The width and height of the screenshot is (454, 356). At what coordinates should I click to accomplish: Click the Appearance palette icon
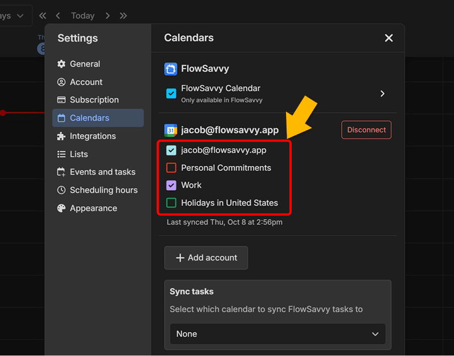(61, 208)
